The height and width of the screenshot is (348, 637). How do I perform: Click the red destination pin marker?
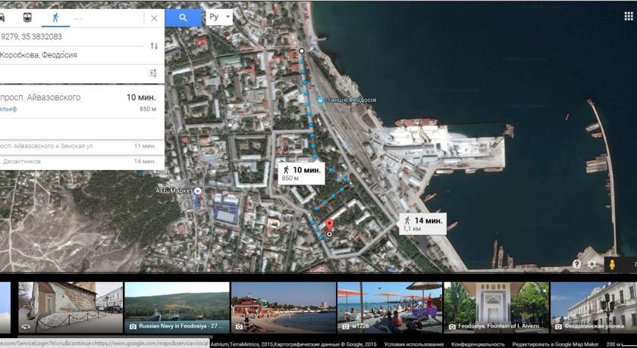pyautogui.click(x=329, y=225)
